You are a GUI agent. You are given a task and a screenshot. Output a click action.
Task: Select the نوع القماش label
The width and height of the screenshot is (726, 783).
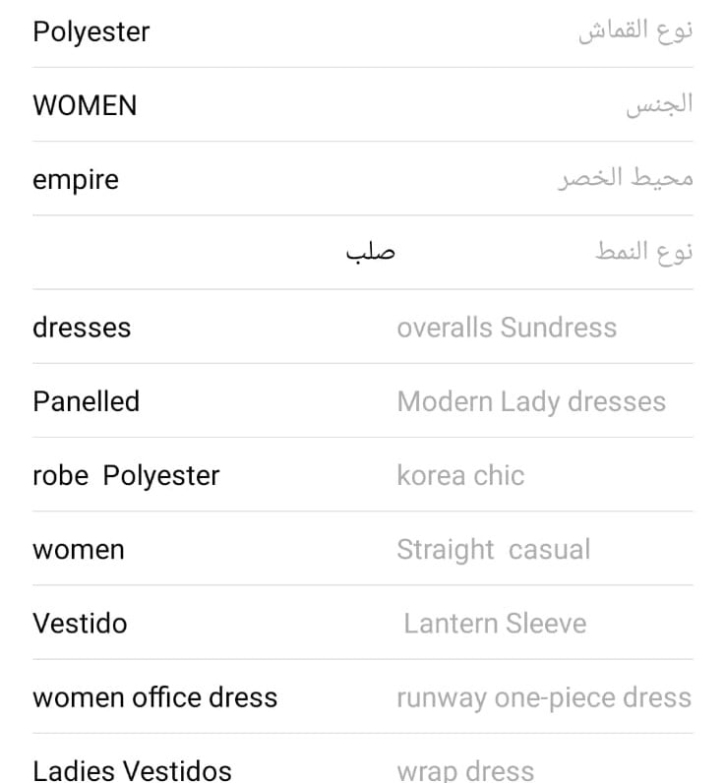[x=635, y=30]
